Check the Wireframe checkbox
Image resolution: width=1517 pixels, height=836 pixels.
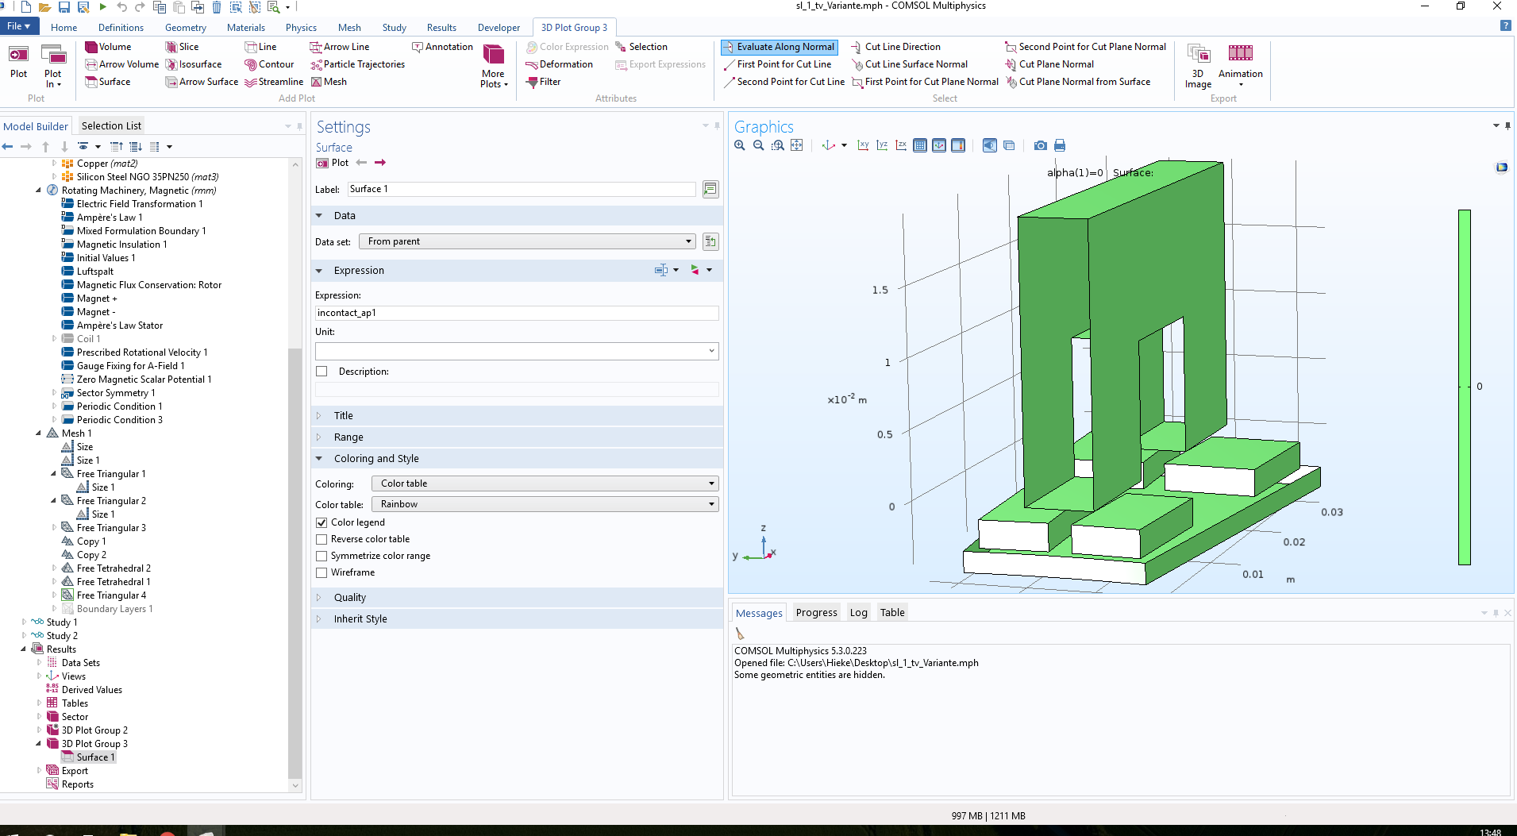coord(321,572)
